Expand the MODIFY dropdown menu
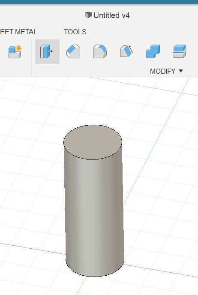 point(166,71)
